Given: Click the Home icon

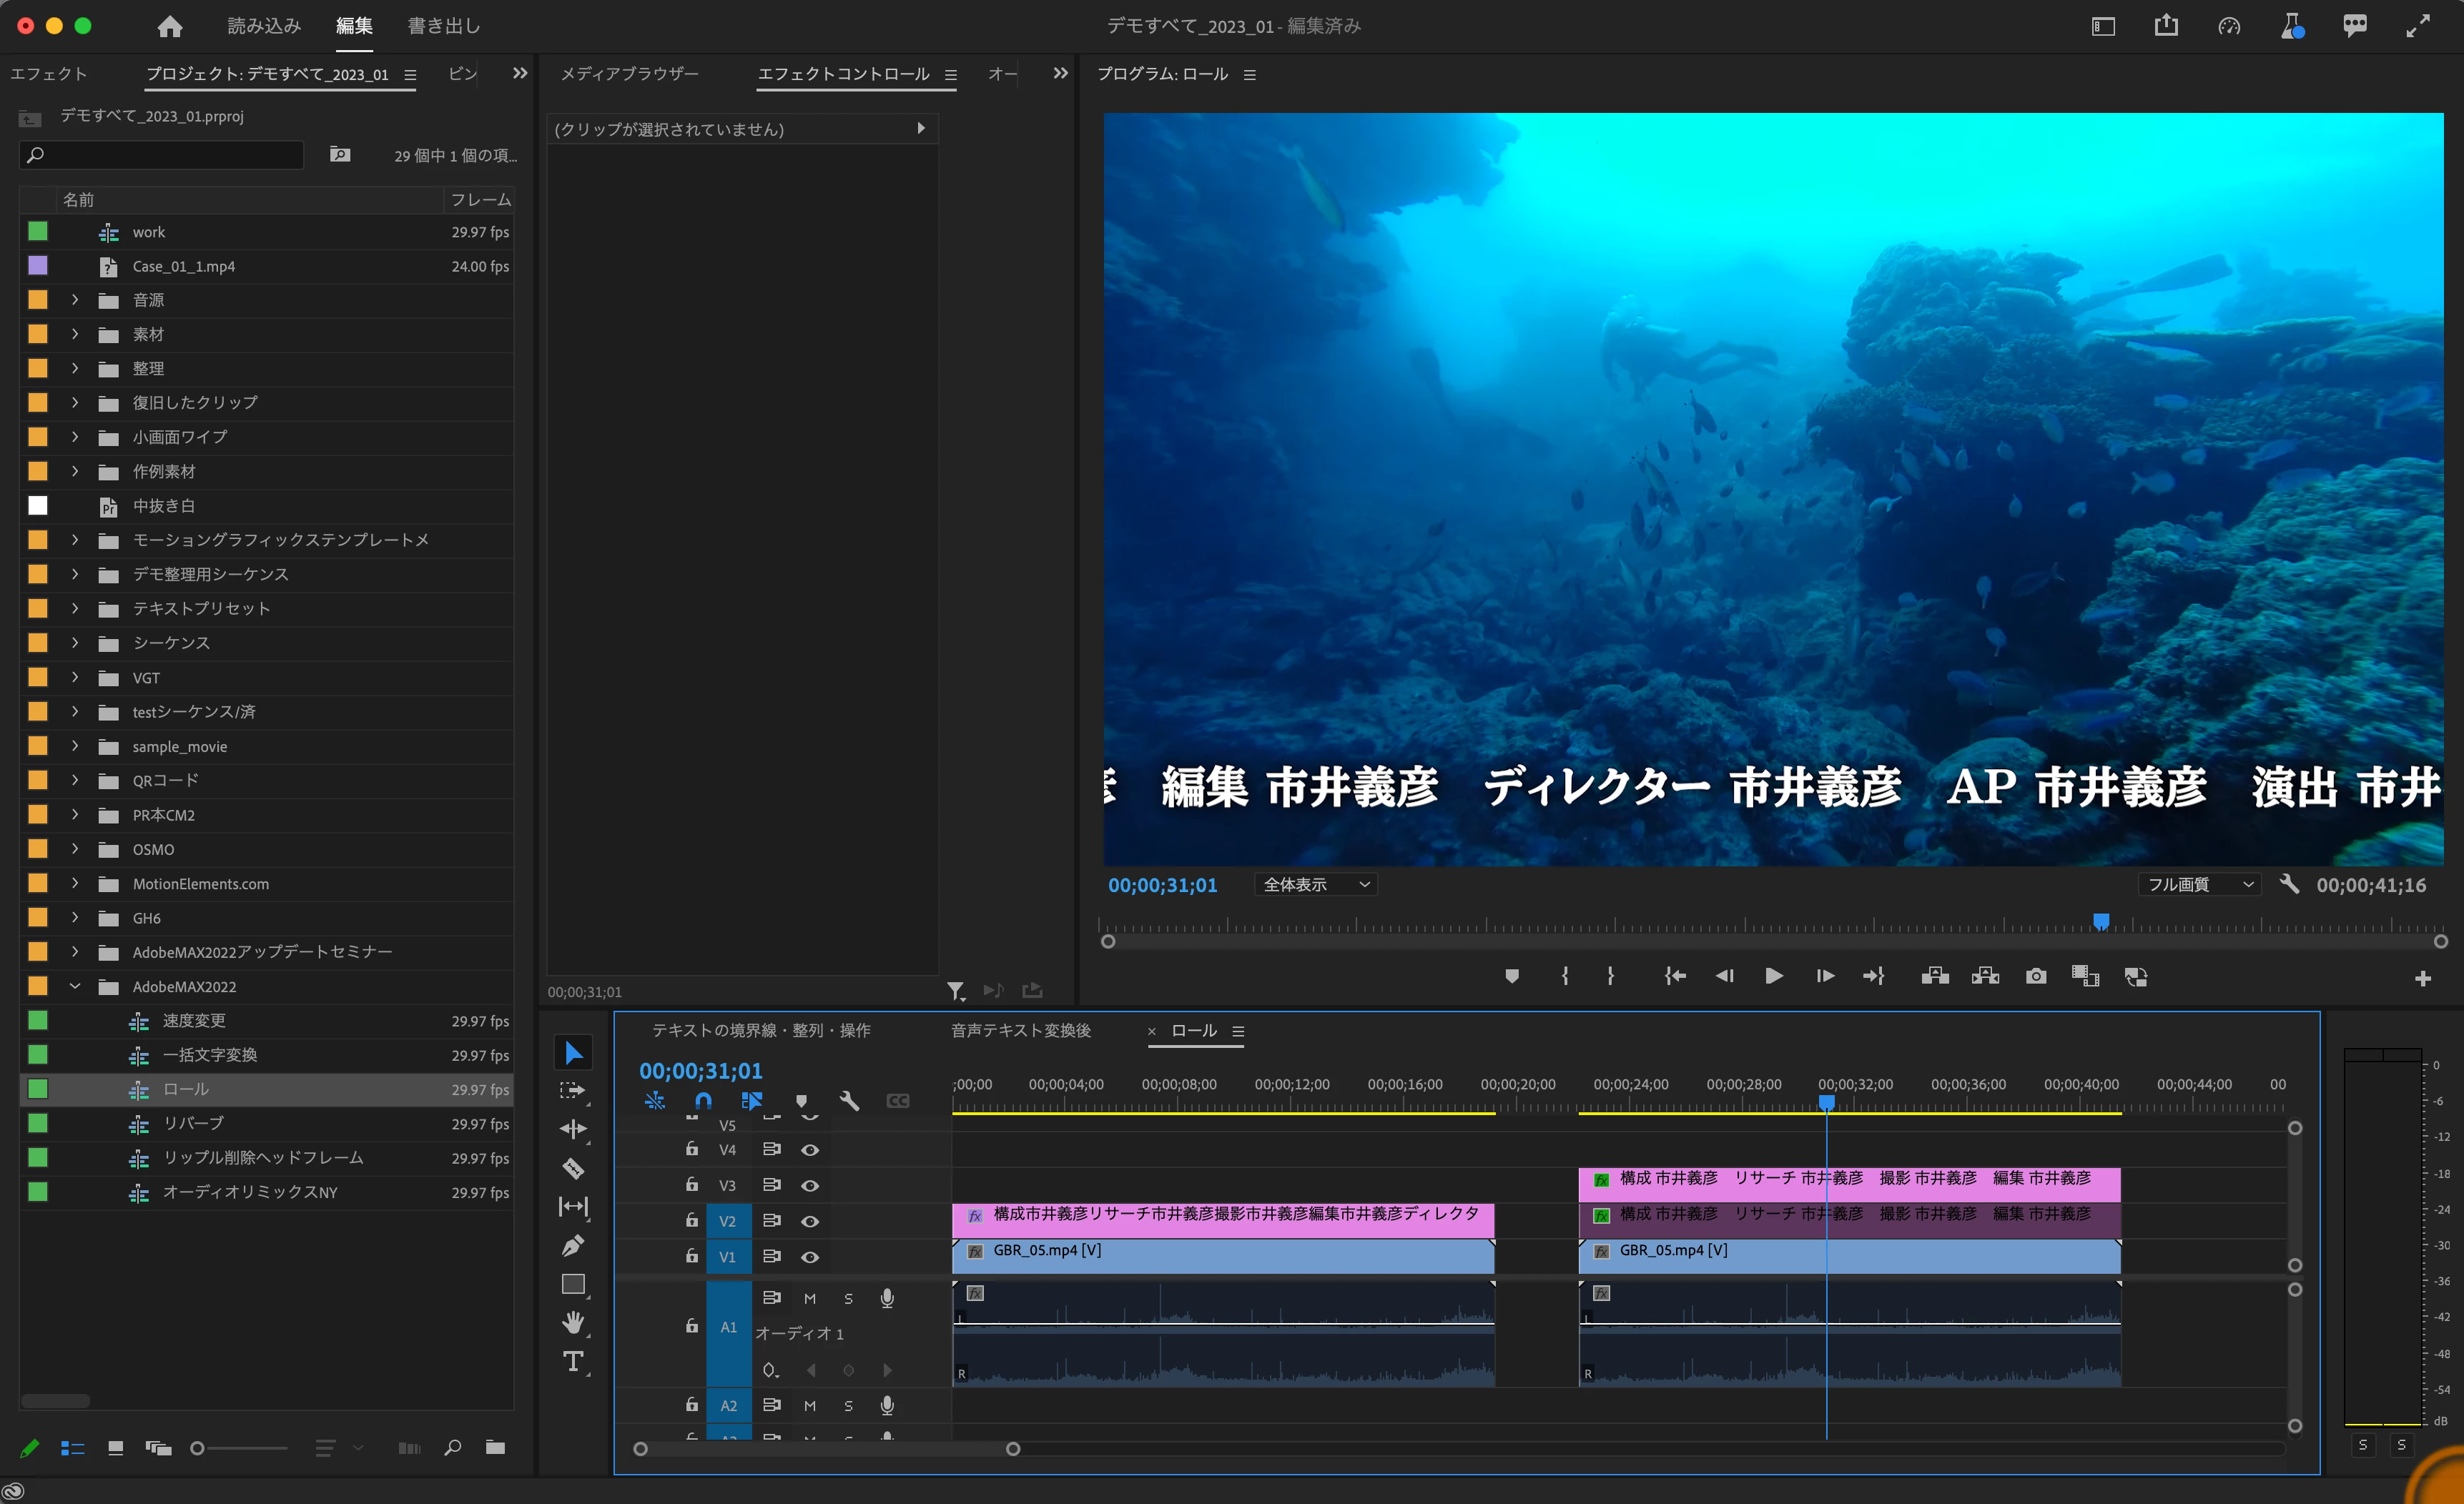Looking at the screenshot, I should tap(170, 26).
